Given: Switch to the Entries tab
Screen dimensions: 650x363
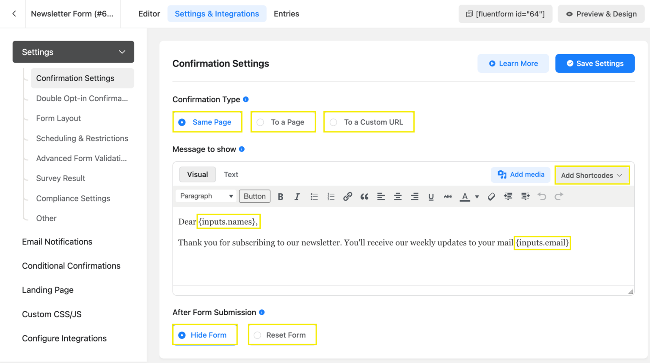Looking at the screenshot, I should point(286,14).
